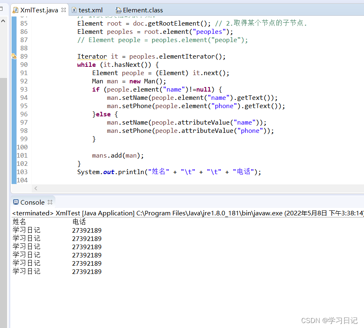Click 'else' keyword on line 96
This screenshot has width=364, height=328.
(x=103, y=114)
